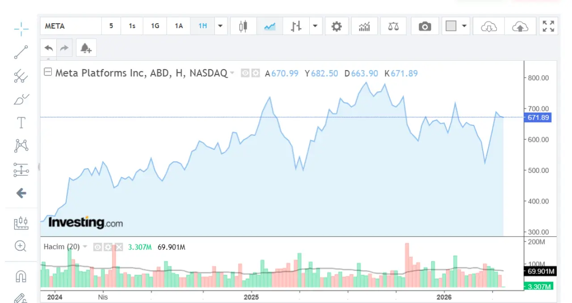Select the trend line drawing tool
Viewport: 572px width, 303px height.
21,52
